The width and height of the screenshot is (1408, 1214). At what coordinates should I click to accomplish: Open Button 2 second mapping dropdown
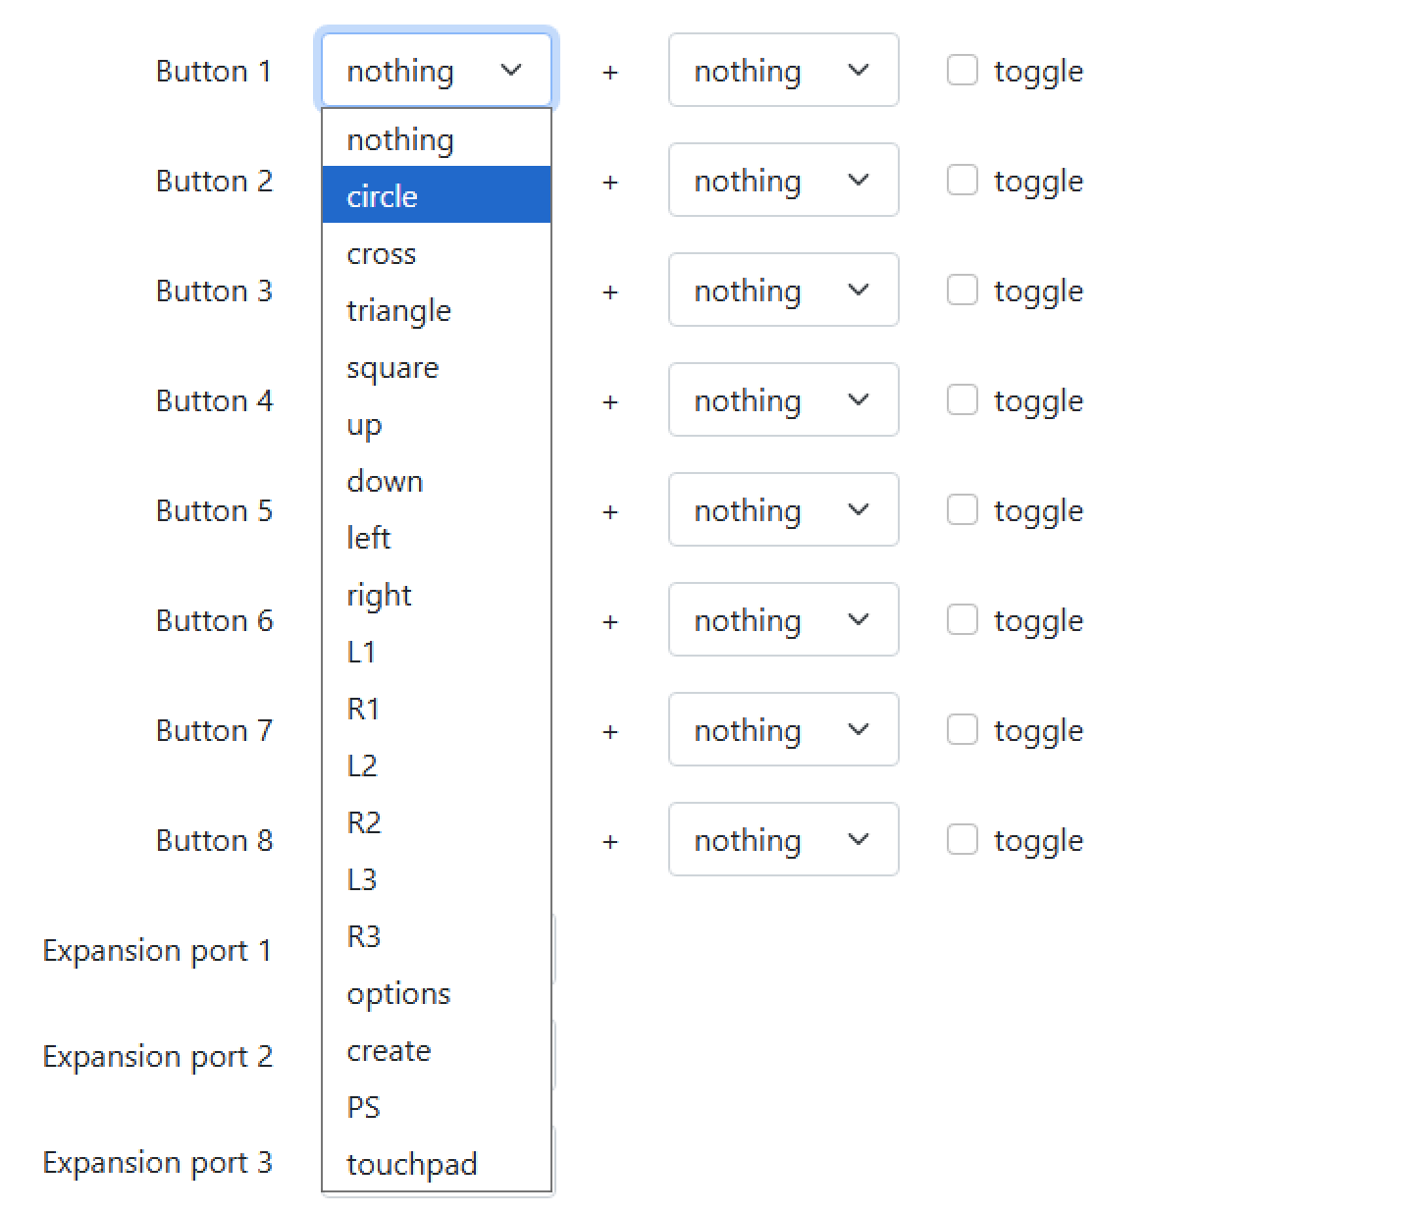pos(784,180)
